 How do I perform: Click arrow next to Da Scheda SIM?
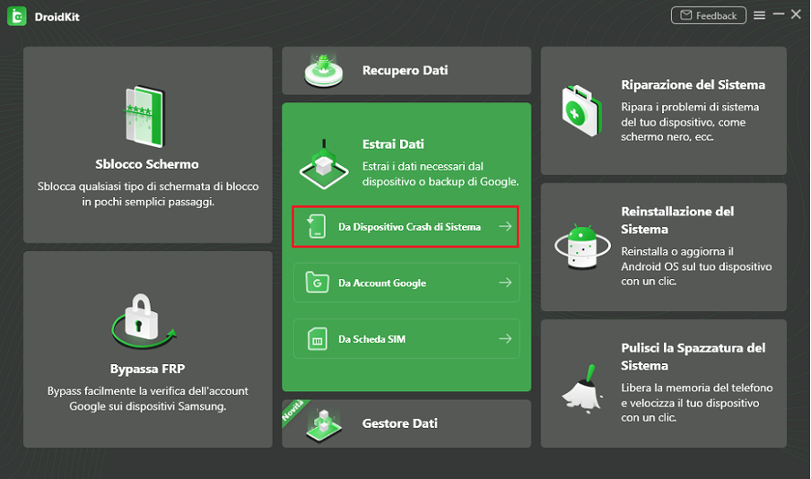coord(505,339)
